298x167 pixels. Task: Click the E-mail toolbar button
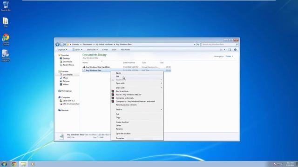tap(105, 50)
